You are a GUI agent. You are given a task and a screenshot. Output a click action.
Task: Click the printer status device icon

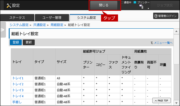pyautogui.click(x=142, y=7)
